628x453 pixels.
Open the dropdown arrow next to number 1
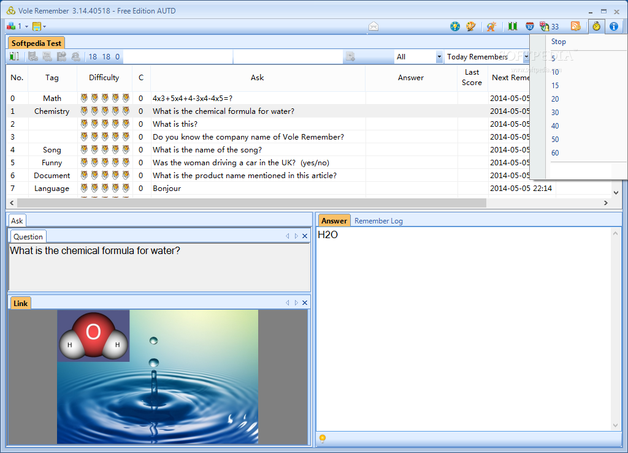click(x=27, y=27)
